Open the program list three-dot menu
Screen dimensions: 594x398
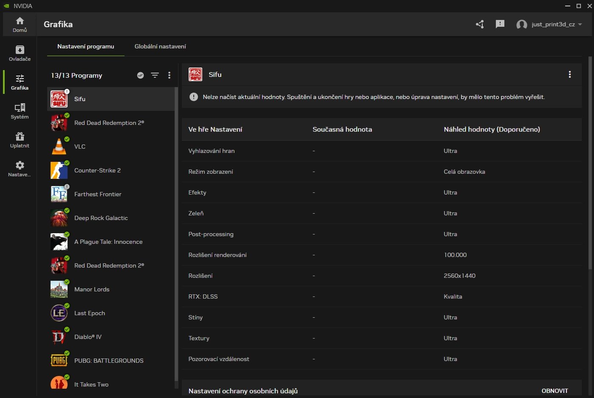[x=169, y=75]
